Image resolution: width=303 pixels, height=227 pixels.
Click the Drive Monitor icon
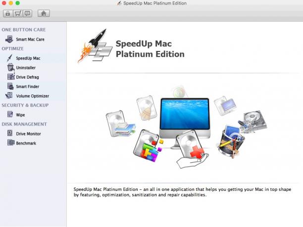pyautogui.click(x=10, y=133)
